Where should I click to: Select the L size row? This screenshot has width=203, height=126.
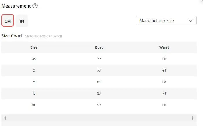pos(34,94)
